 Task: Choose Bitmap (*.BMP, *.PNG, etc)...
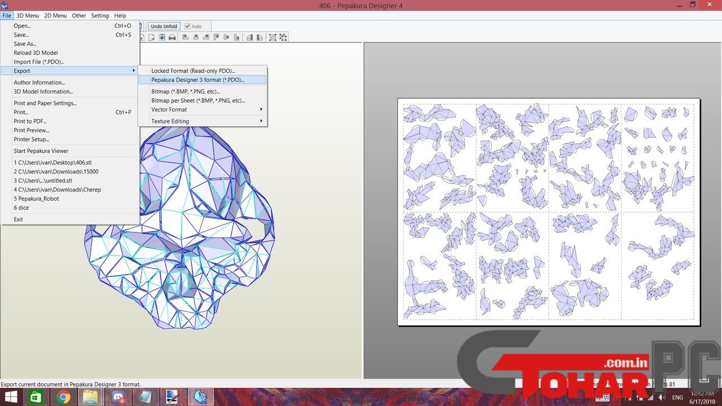click(202, 91)
